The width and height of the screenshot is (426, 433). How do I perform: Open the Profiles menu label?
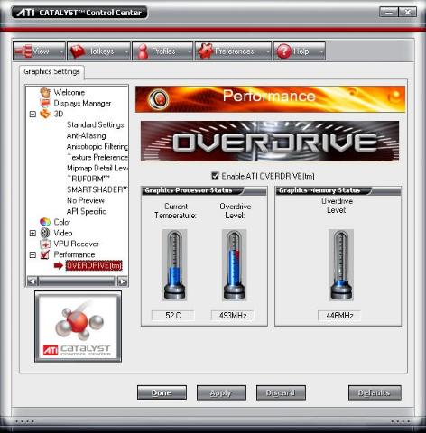[x=163, y=51]
